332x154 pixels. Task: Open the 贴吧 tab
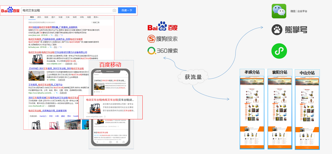pyautogui.click(x=75, y=17)
